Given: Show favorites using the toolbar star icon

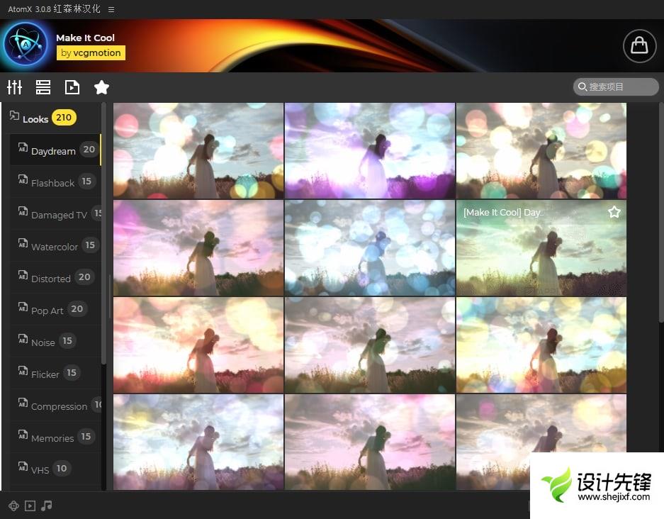Looking at the screenshot, I should tap(101, 87).
